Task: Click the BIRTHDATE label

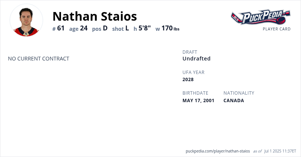Action: coord(195,93)
